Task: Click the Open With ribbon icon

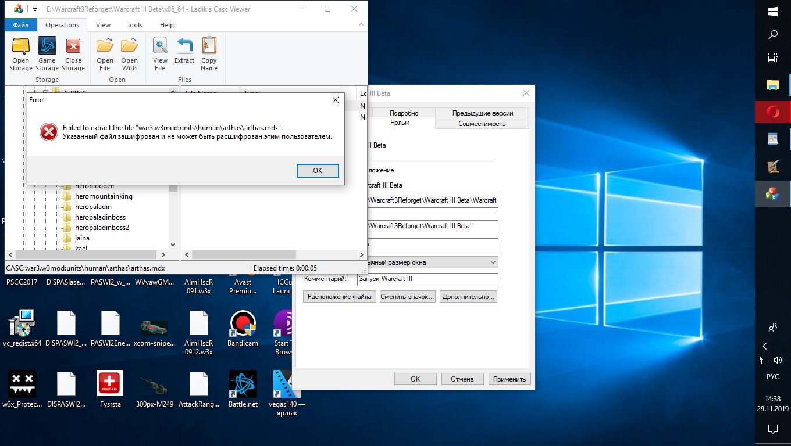Action: pyautogui.click(x=129, y=53)
